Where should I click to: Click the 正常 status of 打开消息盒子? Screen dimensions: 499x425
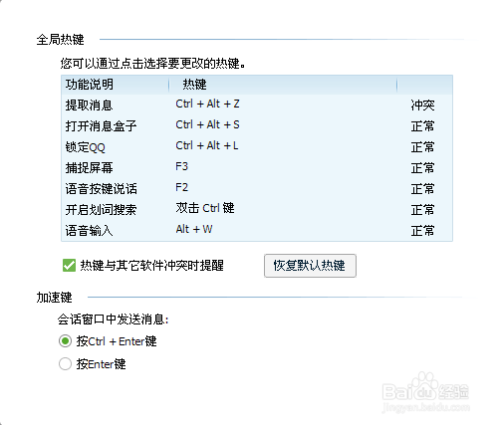(422, 126)
